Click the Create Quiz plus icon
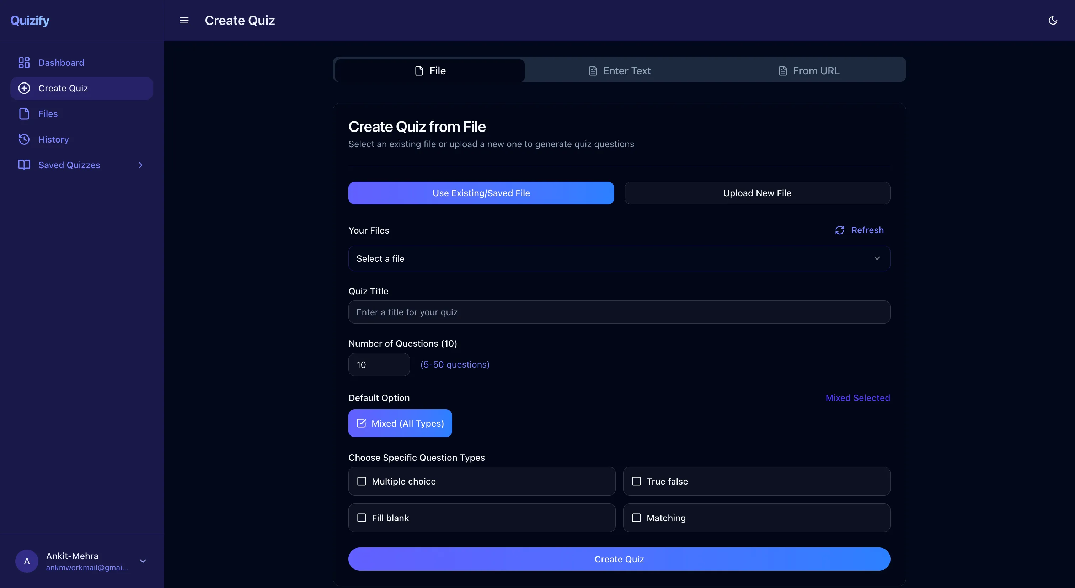The width and height of the screenshot is (1075, 588). (24, 88)
